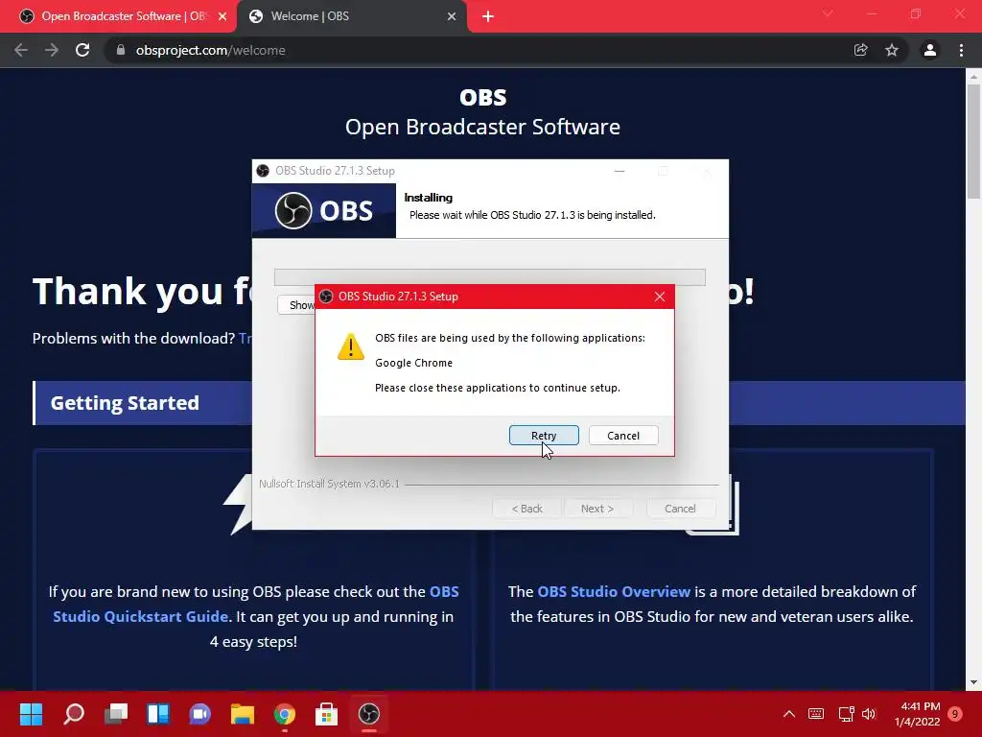Open Microsoft Store from the taskbar

[x=326, y=714]
